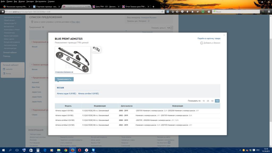Close the product popup with X
The width and height of the screenshot is (272, 153).
coord(224,35)
